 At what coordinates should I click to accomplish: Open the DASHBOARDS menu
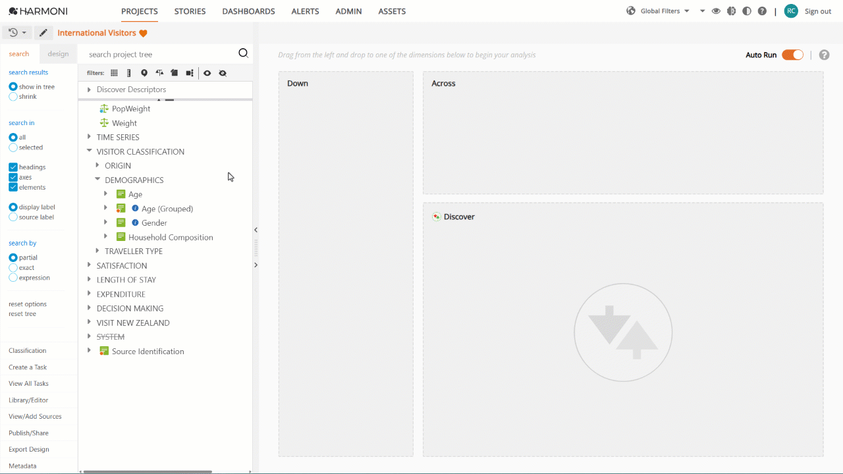click(248, 11)
